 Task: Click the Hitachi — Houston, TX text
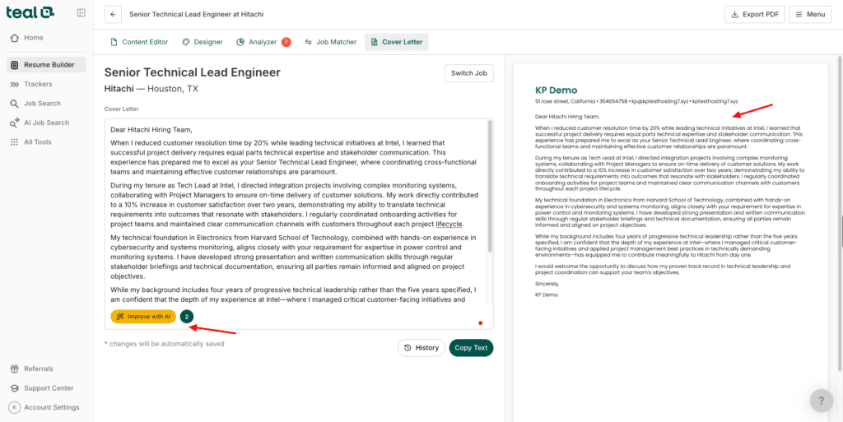(151, 89)
